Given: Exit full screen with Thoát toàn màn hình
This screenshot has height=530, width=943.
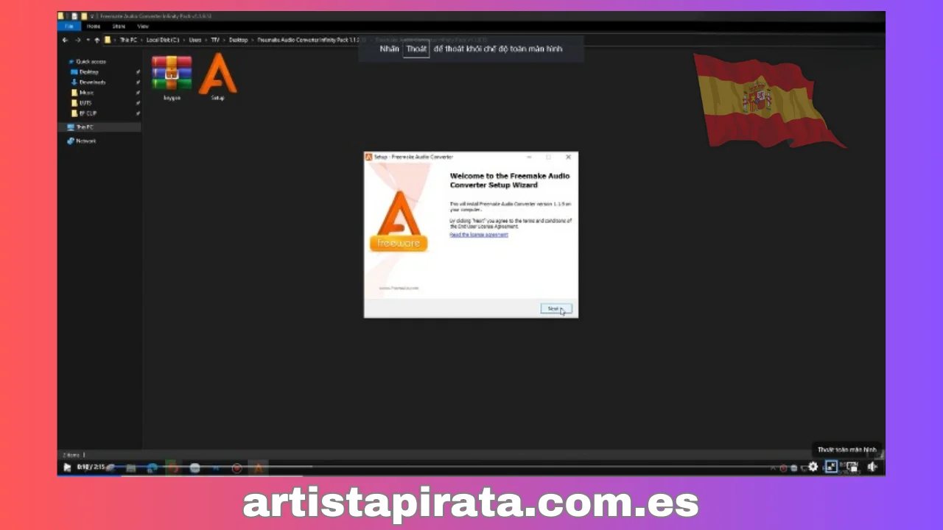Looking at the screenshot, I should (831, 467).
